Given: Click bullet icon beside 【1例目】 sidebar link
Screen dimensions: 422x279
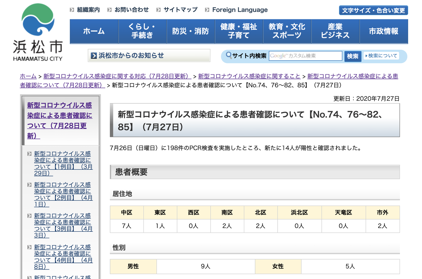Looking at the screenshot, I should [29, 154].
